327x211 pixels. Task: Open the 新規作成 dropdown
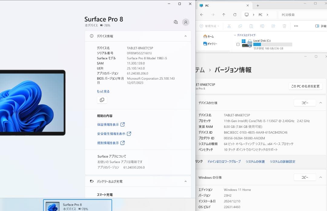tap(210, 26)
